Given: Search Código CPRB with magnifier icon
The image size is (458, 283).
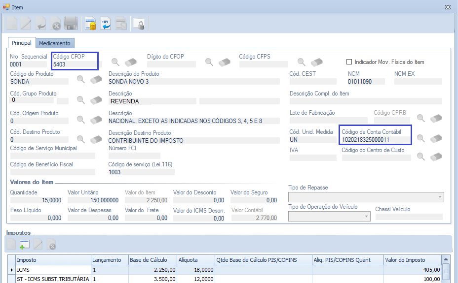Looking at the screenshot, I should coord(421,118).
